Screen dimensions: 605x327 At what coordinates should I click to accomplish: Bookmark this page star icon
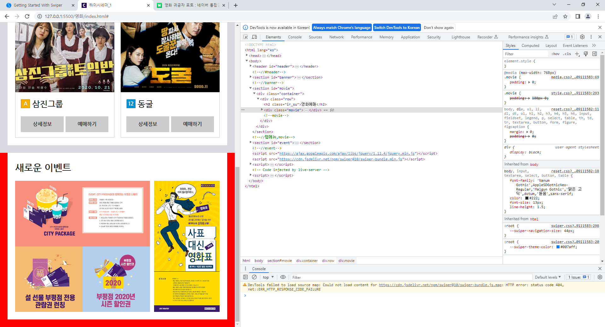point(565,16)
